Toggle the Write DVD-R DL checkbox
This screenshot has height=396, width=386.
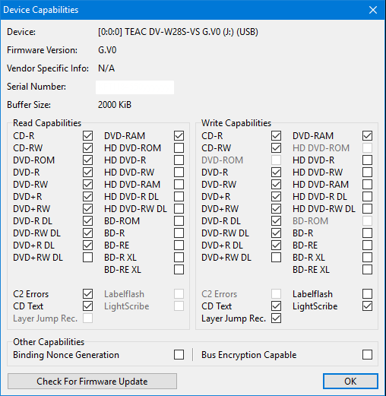pos(276,221)
